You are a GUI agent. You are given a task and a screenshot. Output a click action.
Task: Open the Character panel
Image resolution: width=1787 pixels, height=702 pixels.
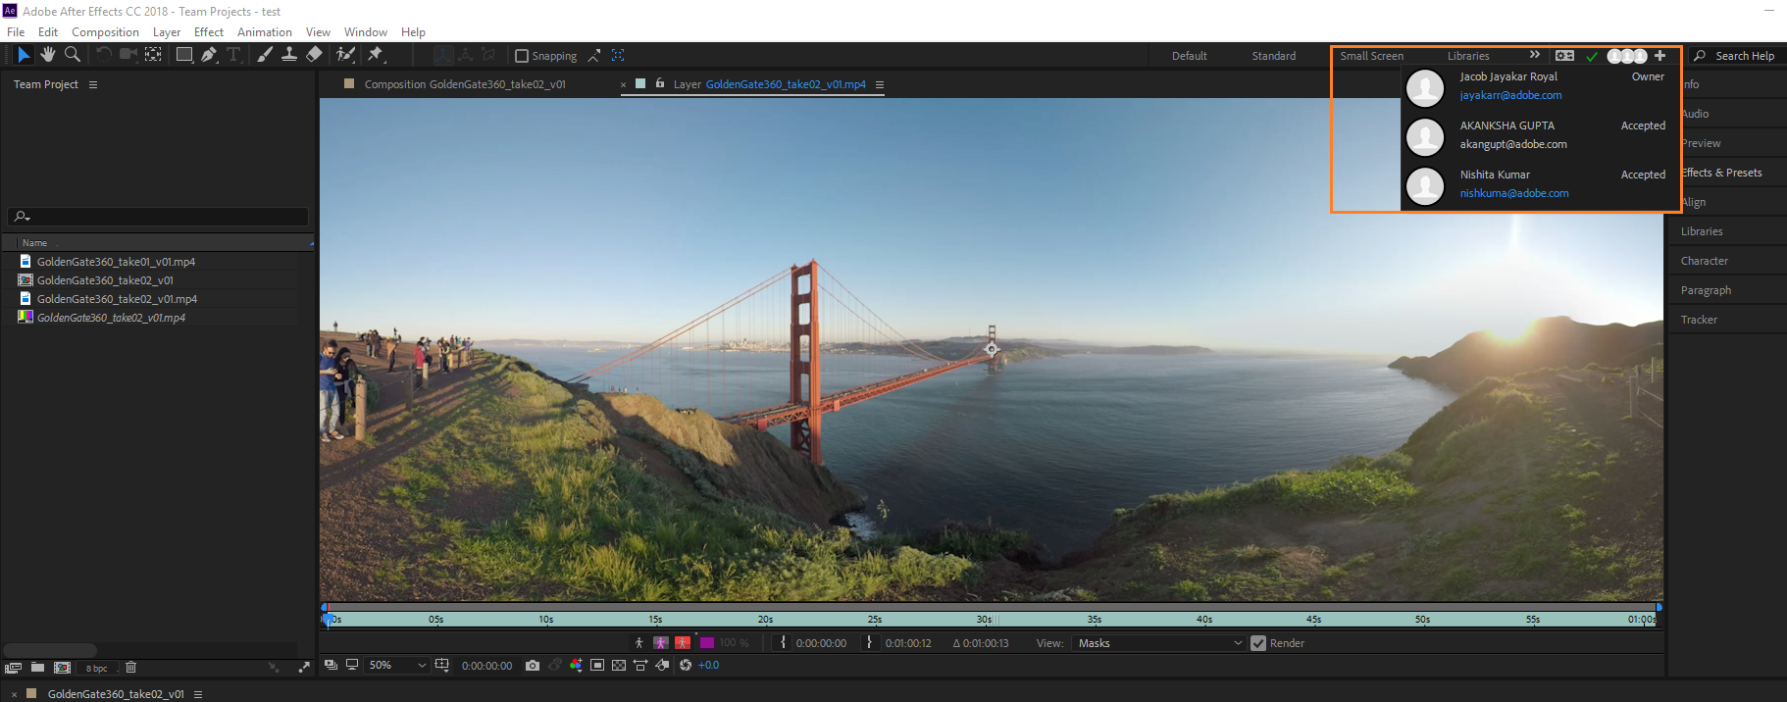pos(1705,261)
